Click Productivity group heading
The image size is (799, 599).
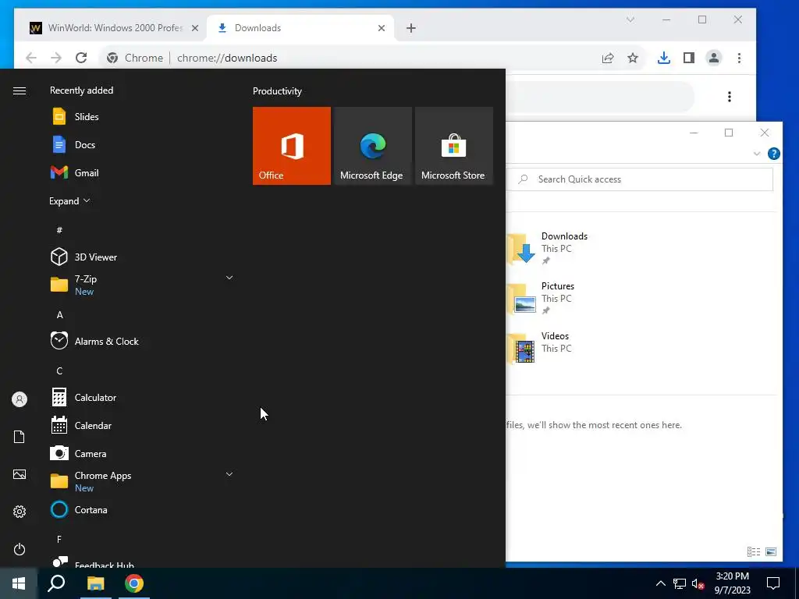tap(277, 91)
